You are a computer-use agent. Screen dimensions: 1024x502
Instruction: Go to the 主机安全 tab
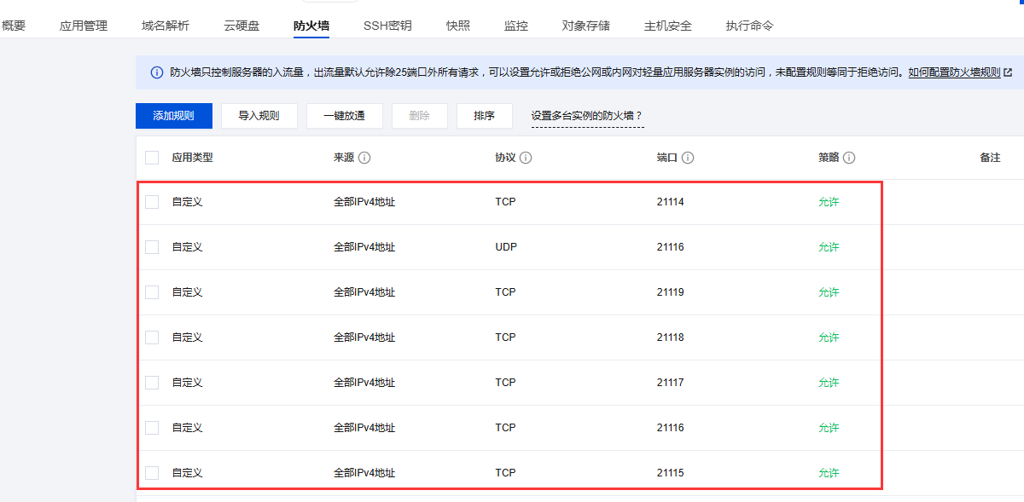668,26
